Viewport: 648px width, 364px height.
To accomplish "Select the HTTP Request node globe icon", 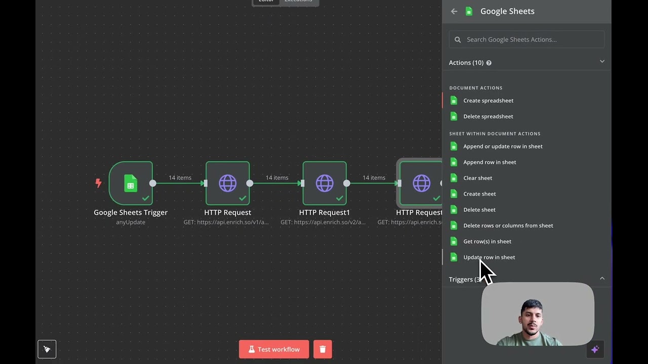I will (x=227, y=183).
